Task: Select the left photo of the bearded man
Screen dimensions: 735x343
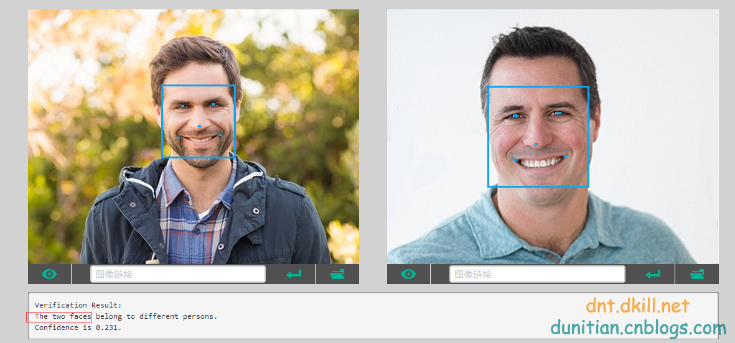Action: [x=194, y=137]
